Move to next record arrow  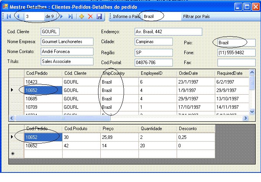point(61,16)
